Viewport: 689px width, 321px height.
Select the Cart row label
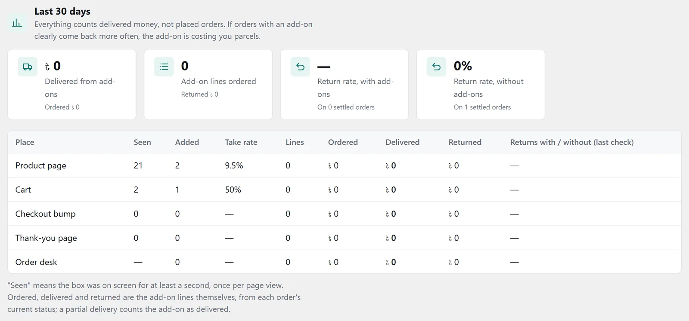point(23,190)
